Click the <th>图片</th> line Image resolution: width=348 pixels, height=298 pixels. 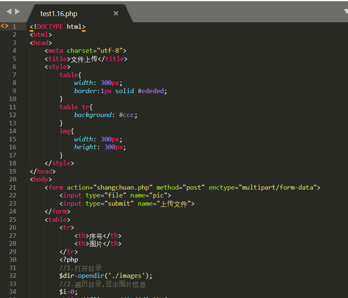[x=98, y=244]
